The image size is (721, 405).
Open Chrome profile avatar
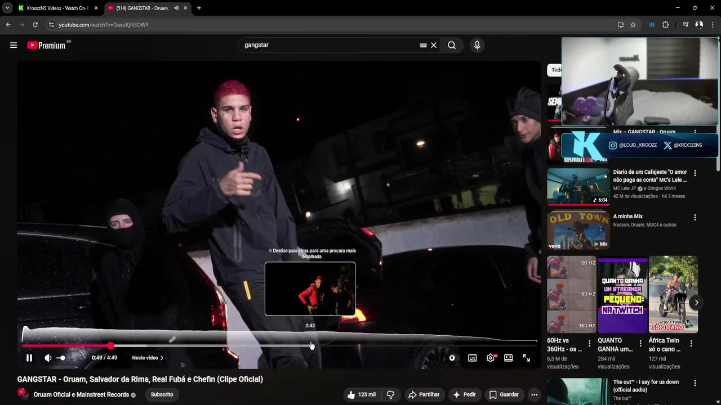(x=699, y=25)
